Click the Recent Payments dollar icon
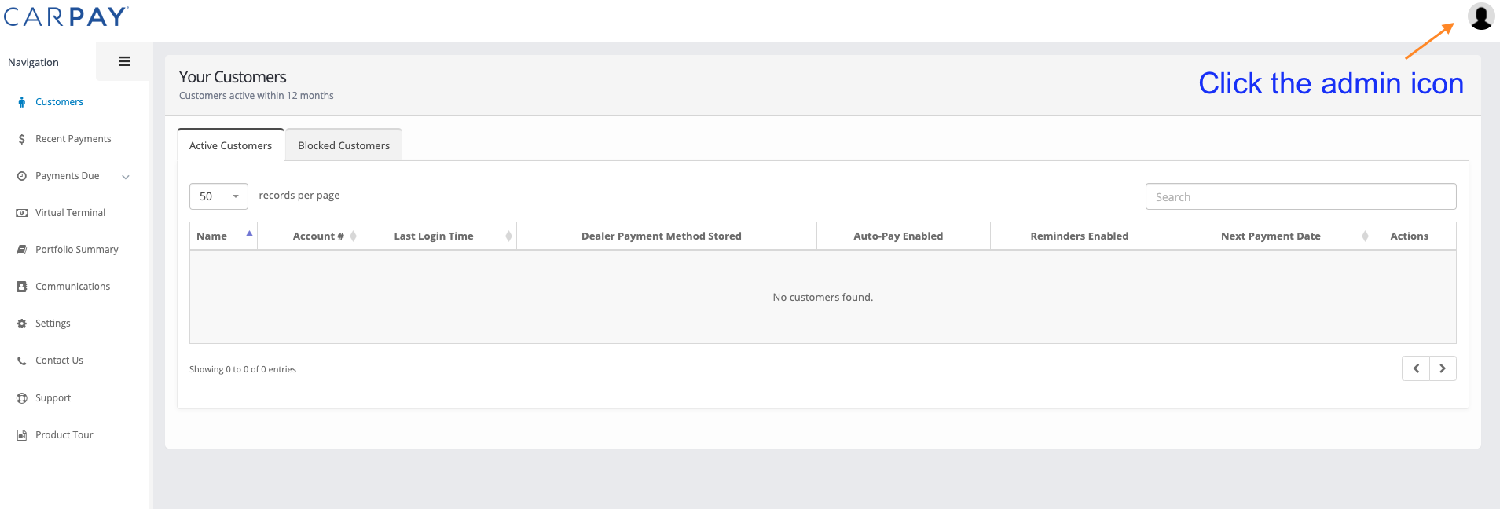1500x509 pixels. click(x=22, y=139)
